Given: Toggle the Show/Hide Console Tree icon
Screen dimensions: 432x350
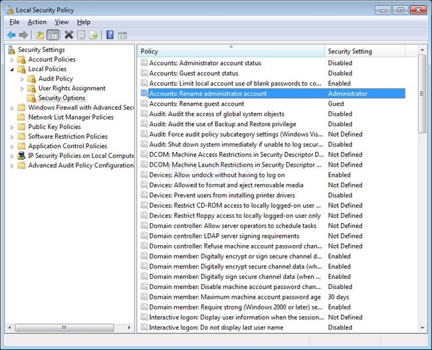Looking at the screenshot, I should pyautogui.click(x=53, y=35).
